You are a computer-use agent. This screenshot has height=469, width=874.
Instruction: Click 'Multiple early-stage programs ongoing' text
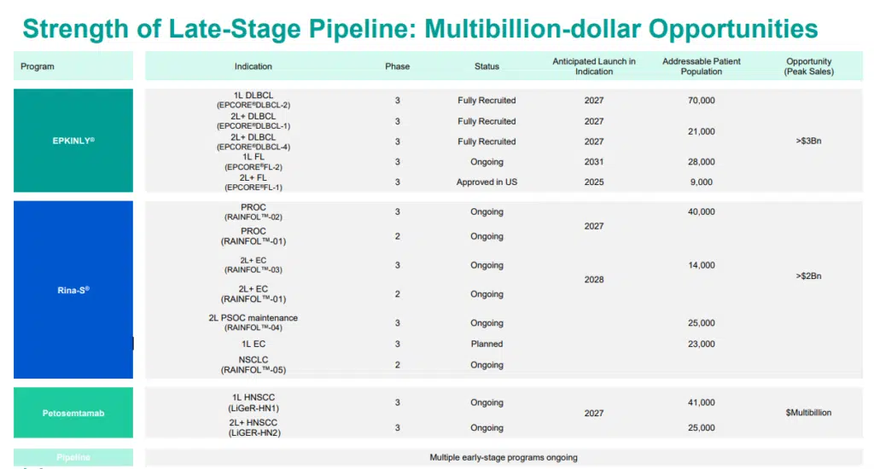(504, 458)
